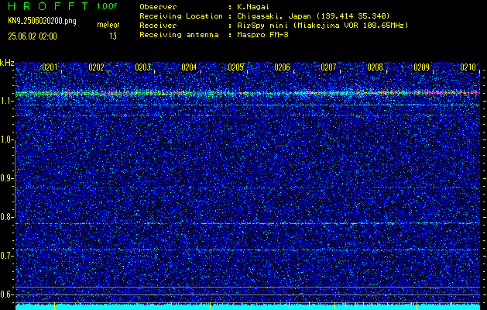Click the 0.6 frequency axis label
487x310 pixels.
(x=6, y=294)
